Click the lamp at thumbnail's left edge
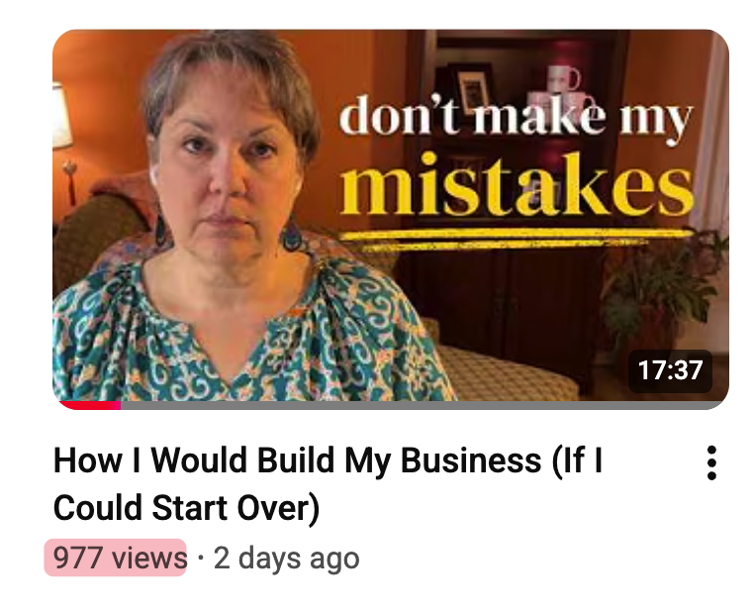The image size is (754, 612). click(63, 140)
